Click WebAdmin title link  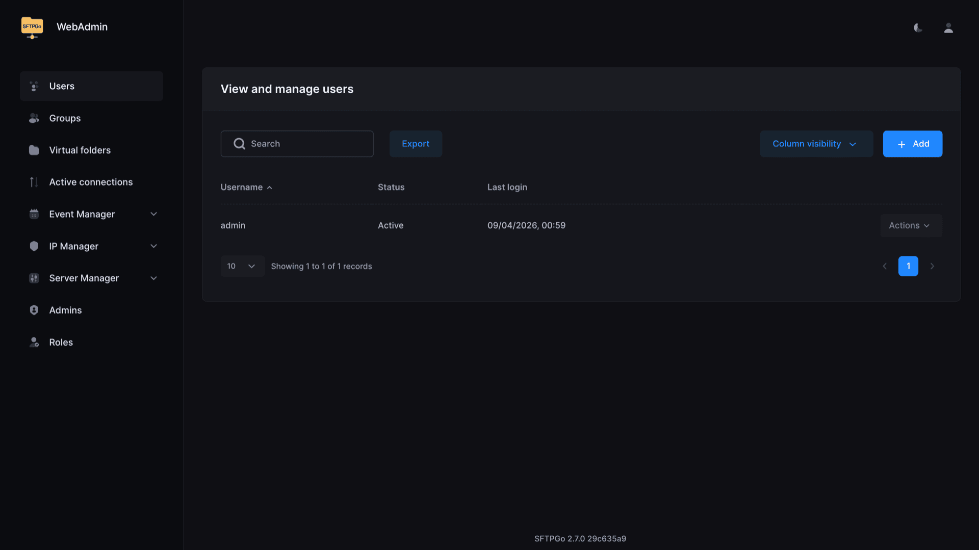[x=82, y=27]
